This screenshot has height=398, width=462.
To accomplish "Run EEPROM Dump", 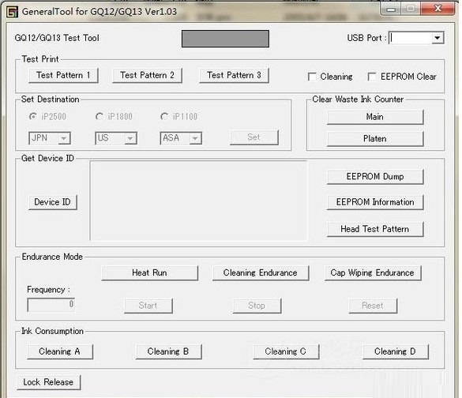I will click(x=375, y=177).
